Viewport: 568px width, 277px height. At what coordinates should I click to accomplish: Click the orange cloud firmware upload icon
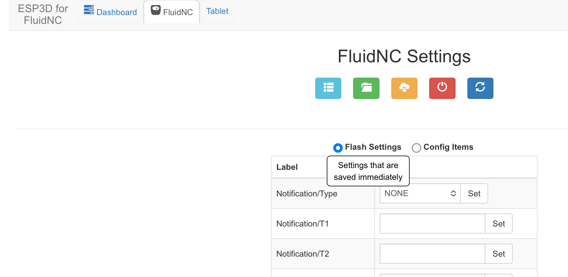404,88
